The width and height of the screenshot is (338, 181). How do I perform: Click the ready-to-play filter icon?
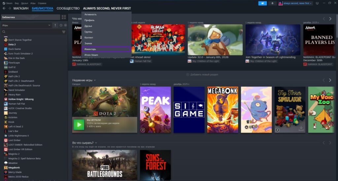coord(65,25)
